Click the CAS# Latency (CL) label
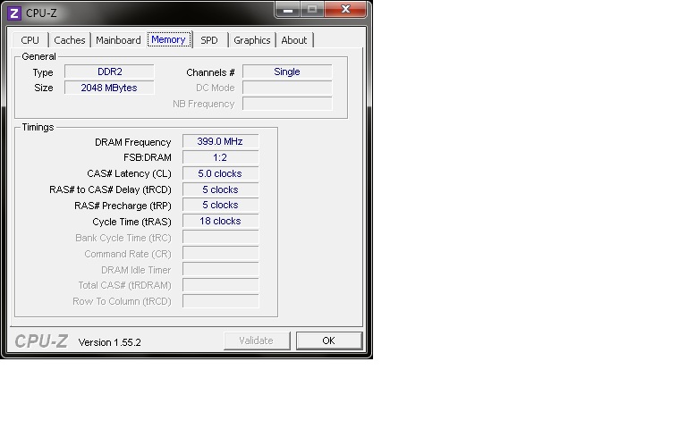 [x=129, y=173]
